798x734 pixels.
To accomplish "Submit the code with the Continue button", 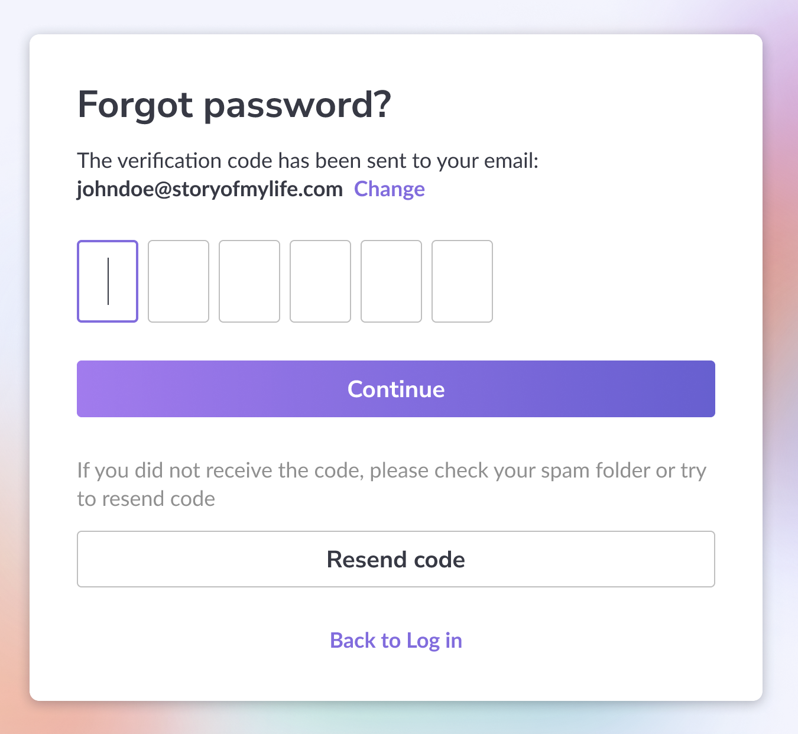I will pos(396,389).
